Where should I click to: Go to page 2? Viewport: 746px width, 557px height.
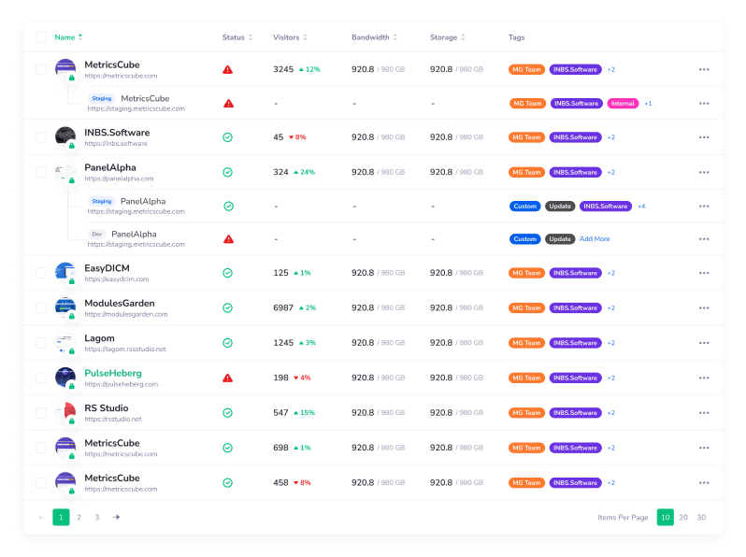[x=79, y=517]
